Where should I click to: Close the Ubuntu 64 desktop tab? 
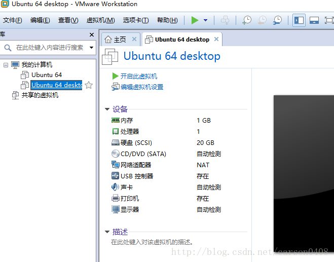[216, 39]
